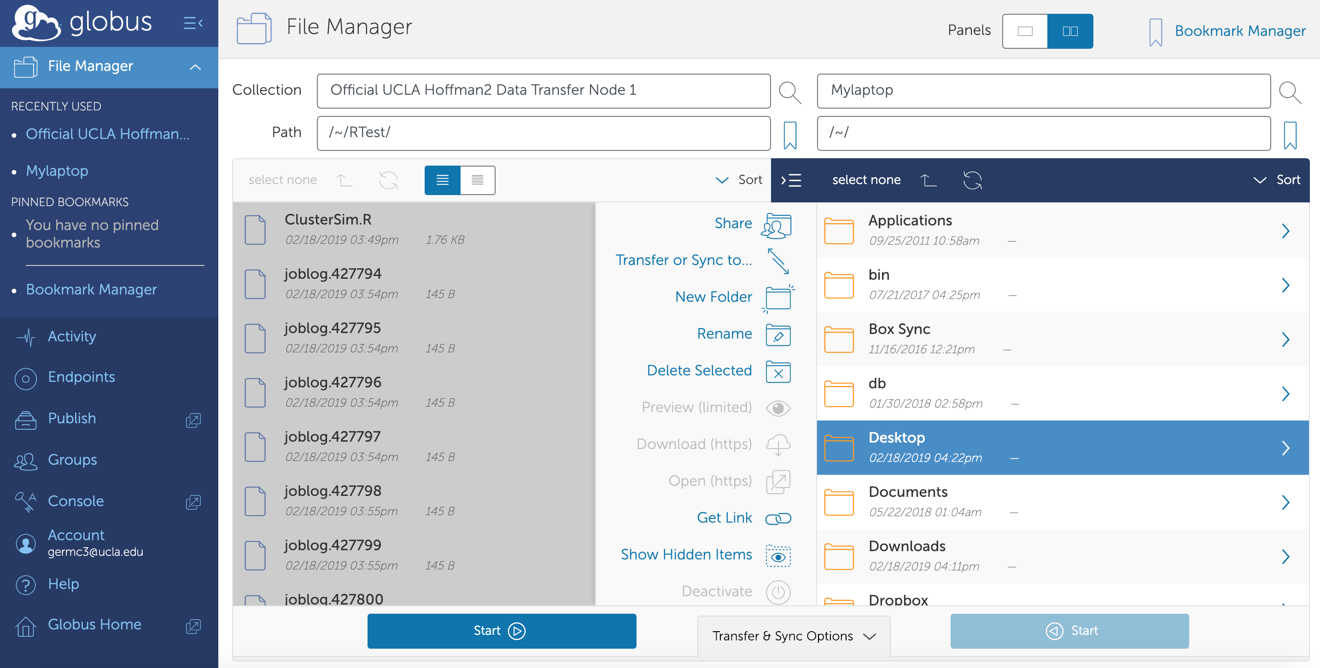The image size is (1320, 668).
Task: Click the left Start transfer button
Action: click(x=501, y=631)
